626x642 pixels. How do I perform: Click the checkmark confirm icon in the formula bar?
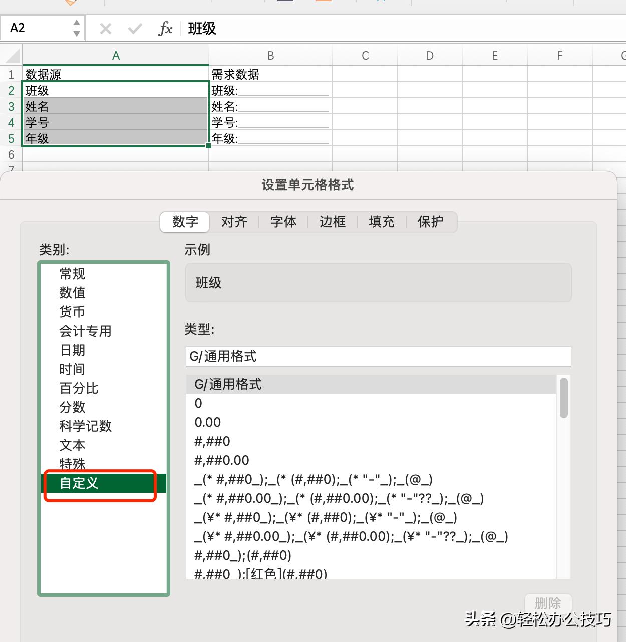(135, 28)
